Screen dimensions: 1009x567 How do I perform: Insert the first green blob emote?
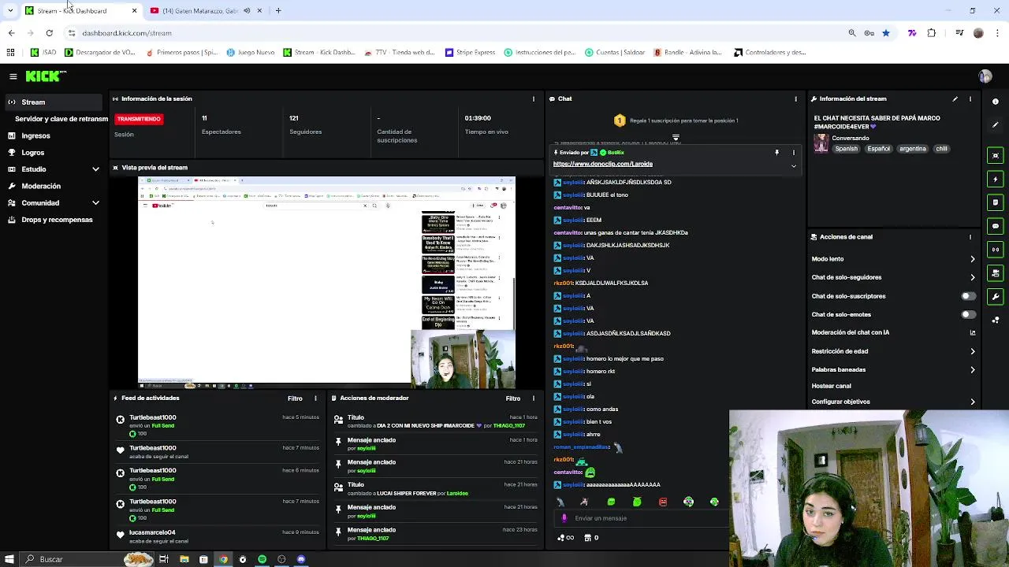click(x=611, y=502)
